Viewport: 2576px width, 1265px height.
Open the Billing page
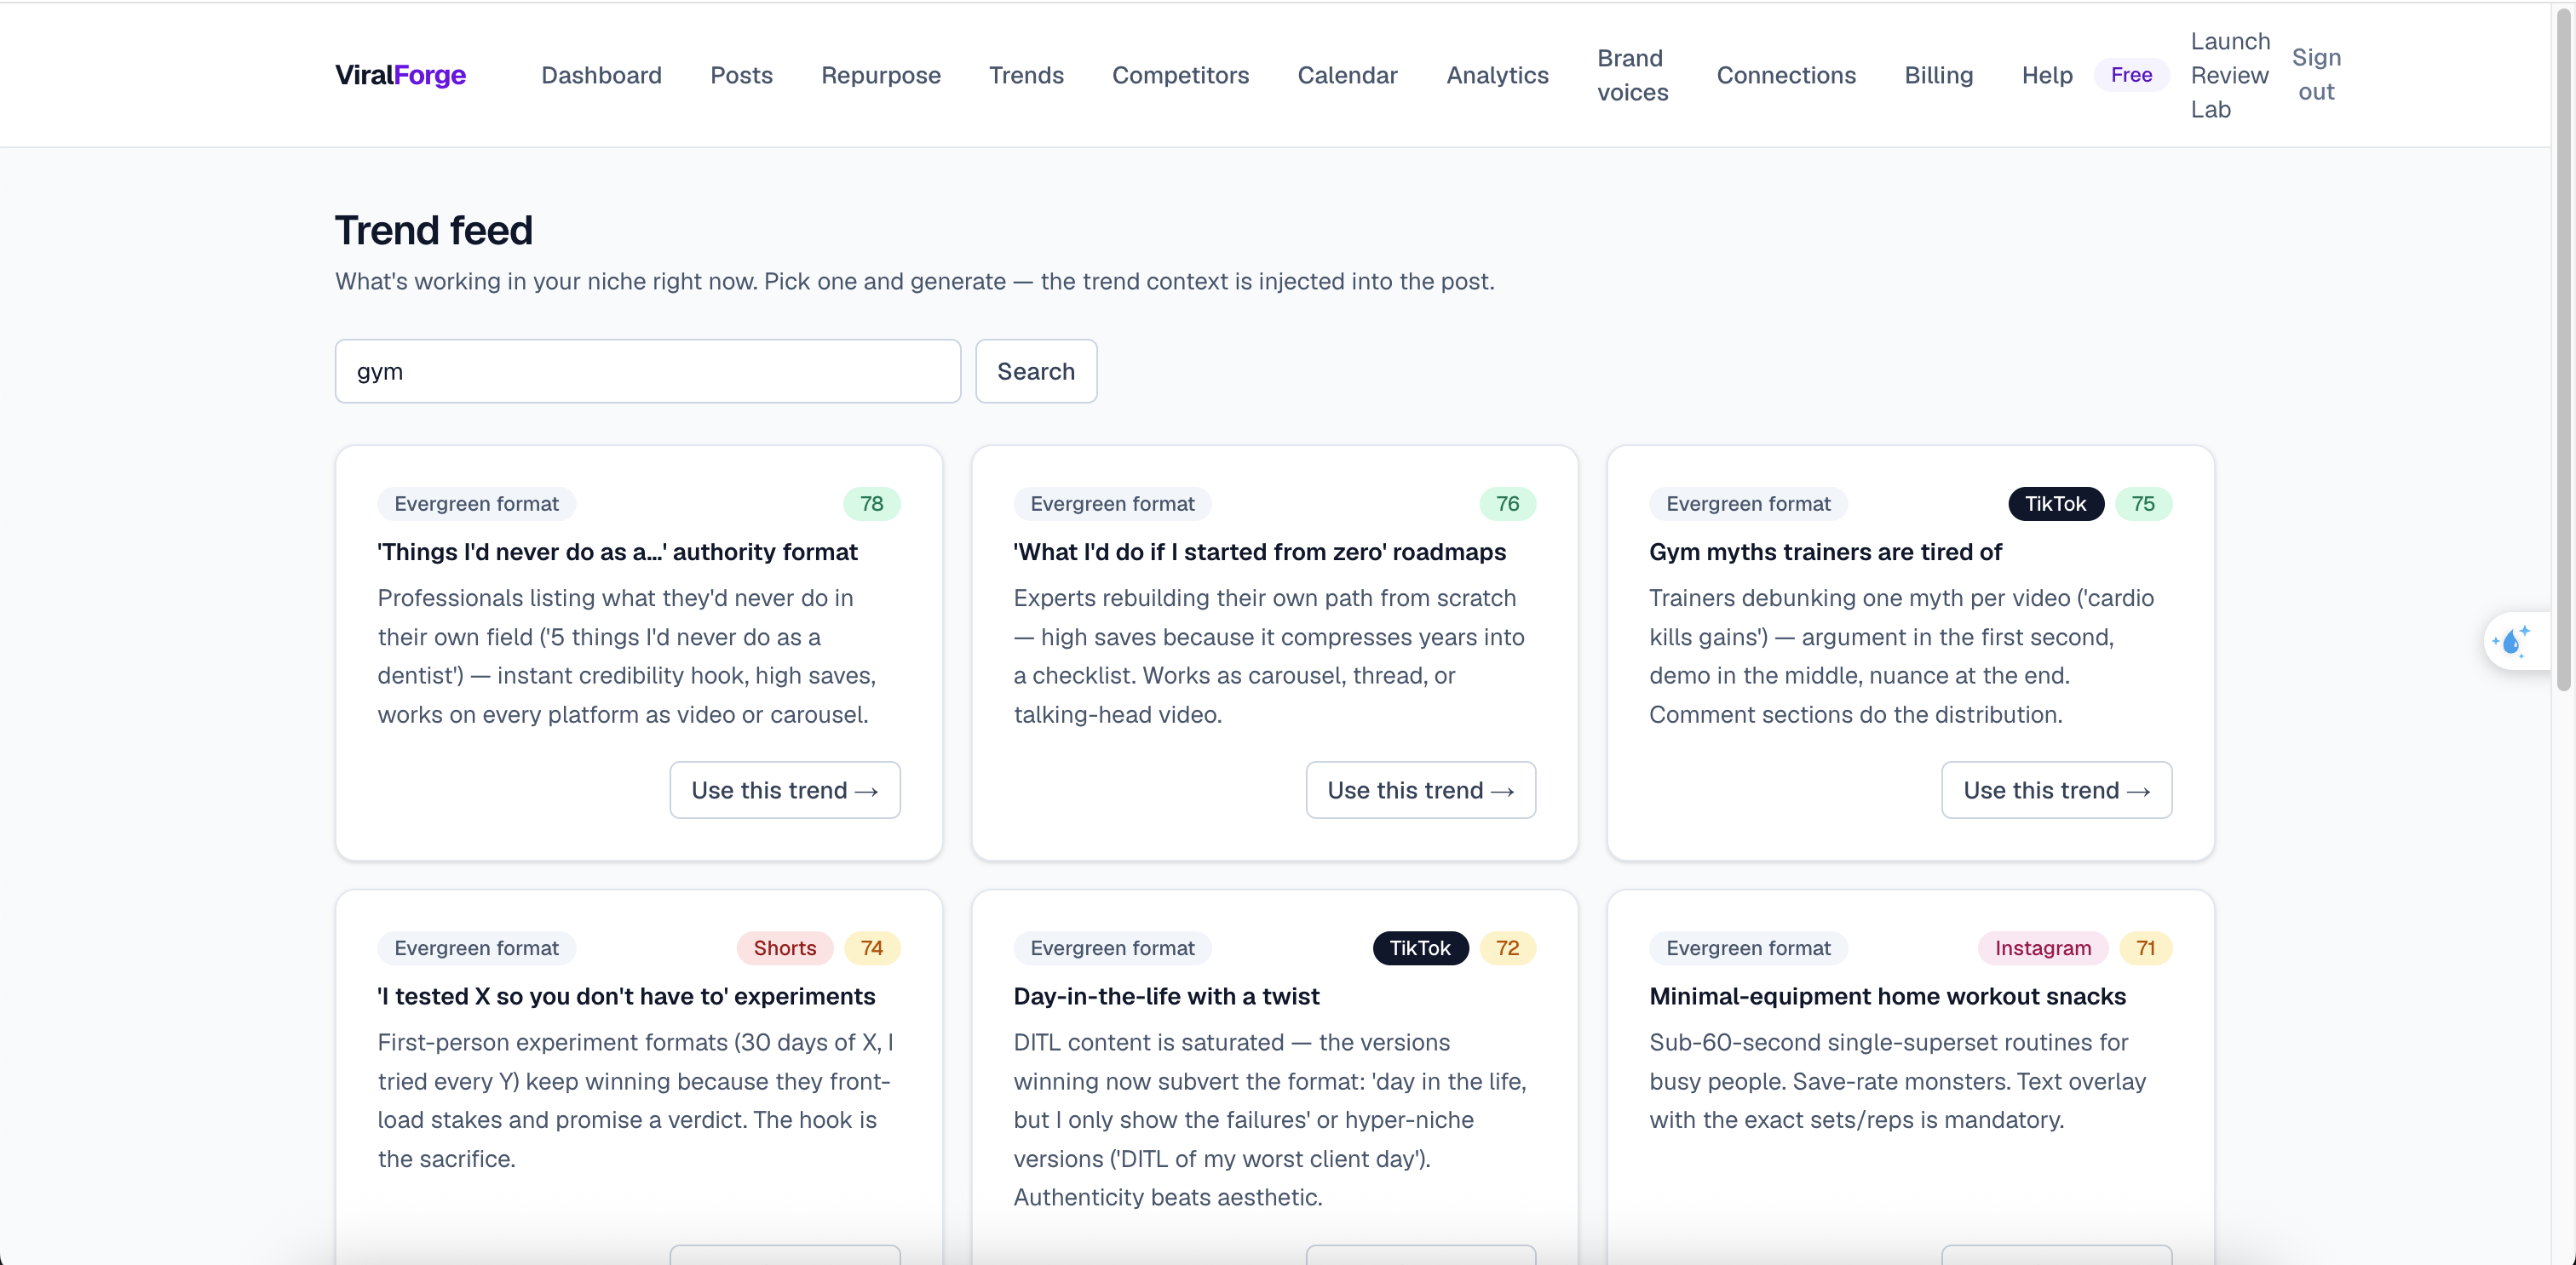(x=1938, y=75)
